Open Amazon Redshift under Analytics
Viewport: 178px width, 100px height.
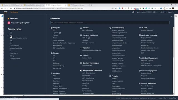[x=117, y=81]
